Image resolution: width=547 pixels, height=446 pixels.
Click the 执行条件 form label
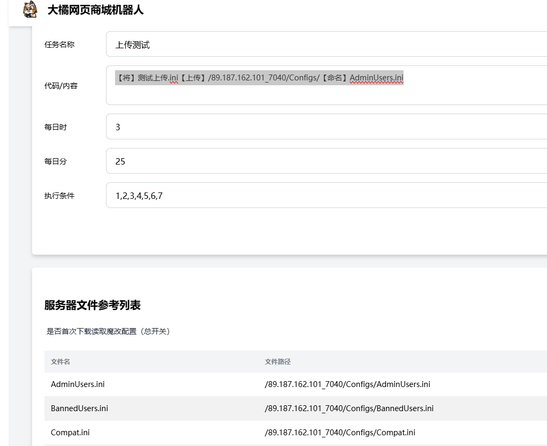click(59, 196)
